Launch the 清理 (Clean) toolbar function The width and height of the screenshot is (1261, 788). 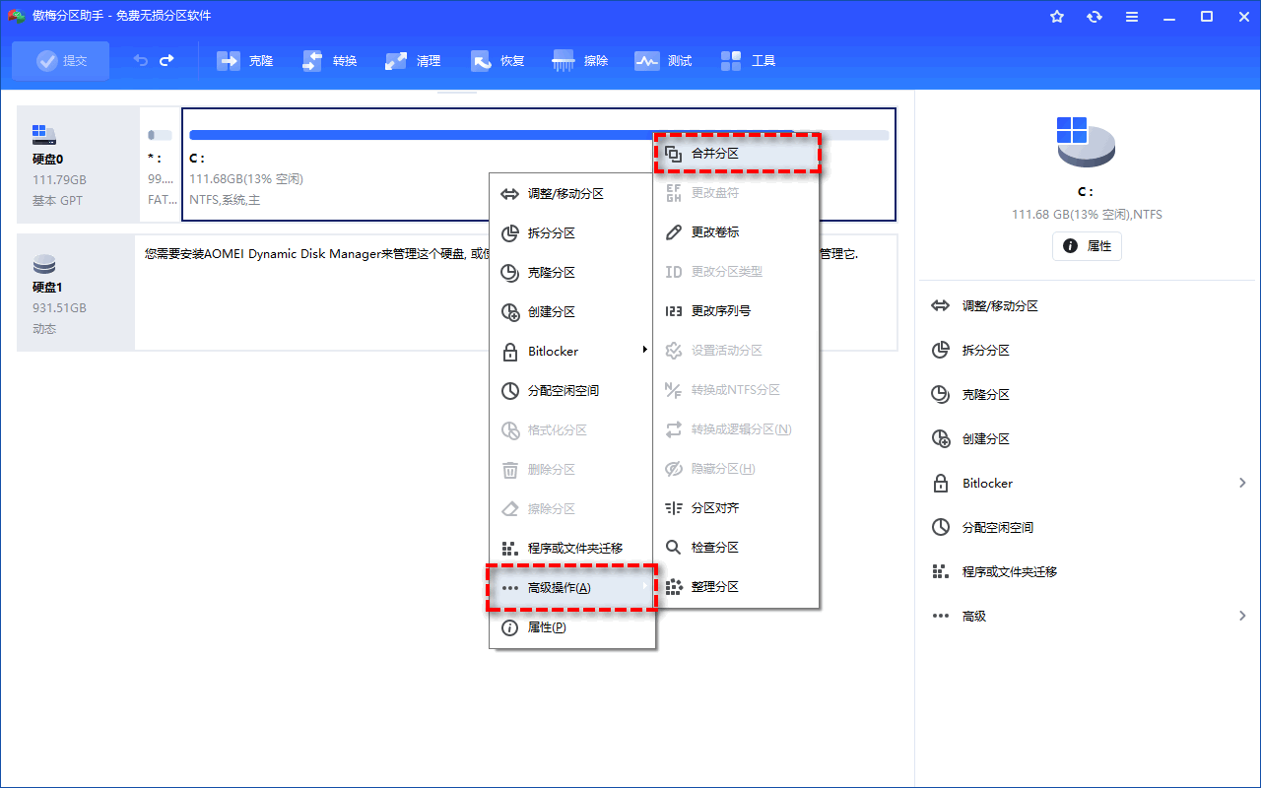[x=413, y=60]
